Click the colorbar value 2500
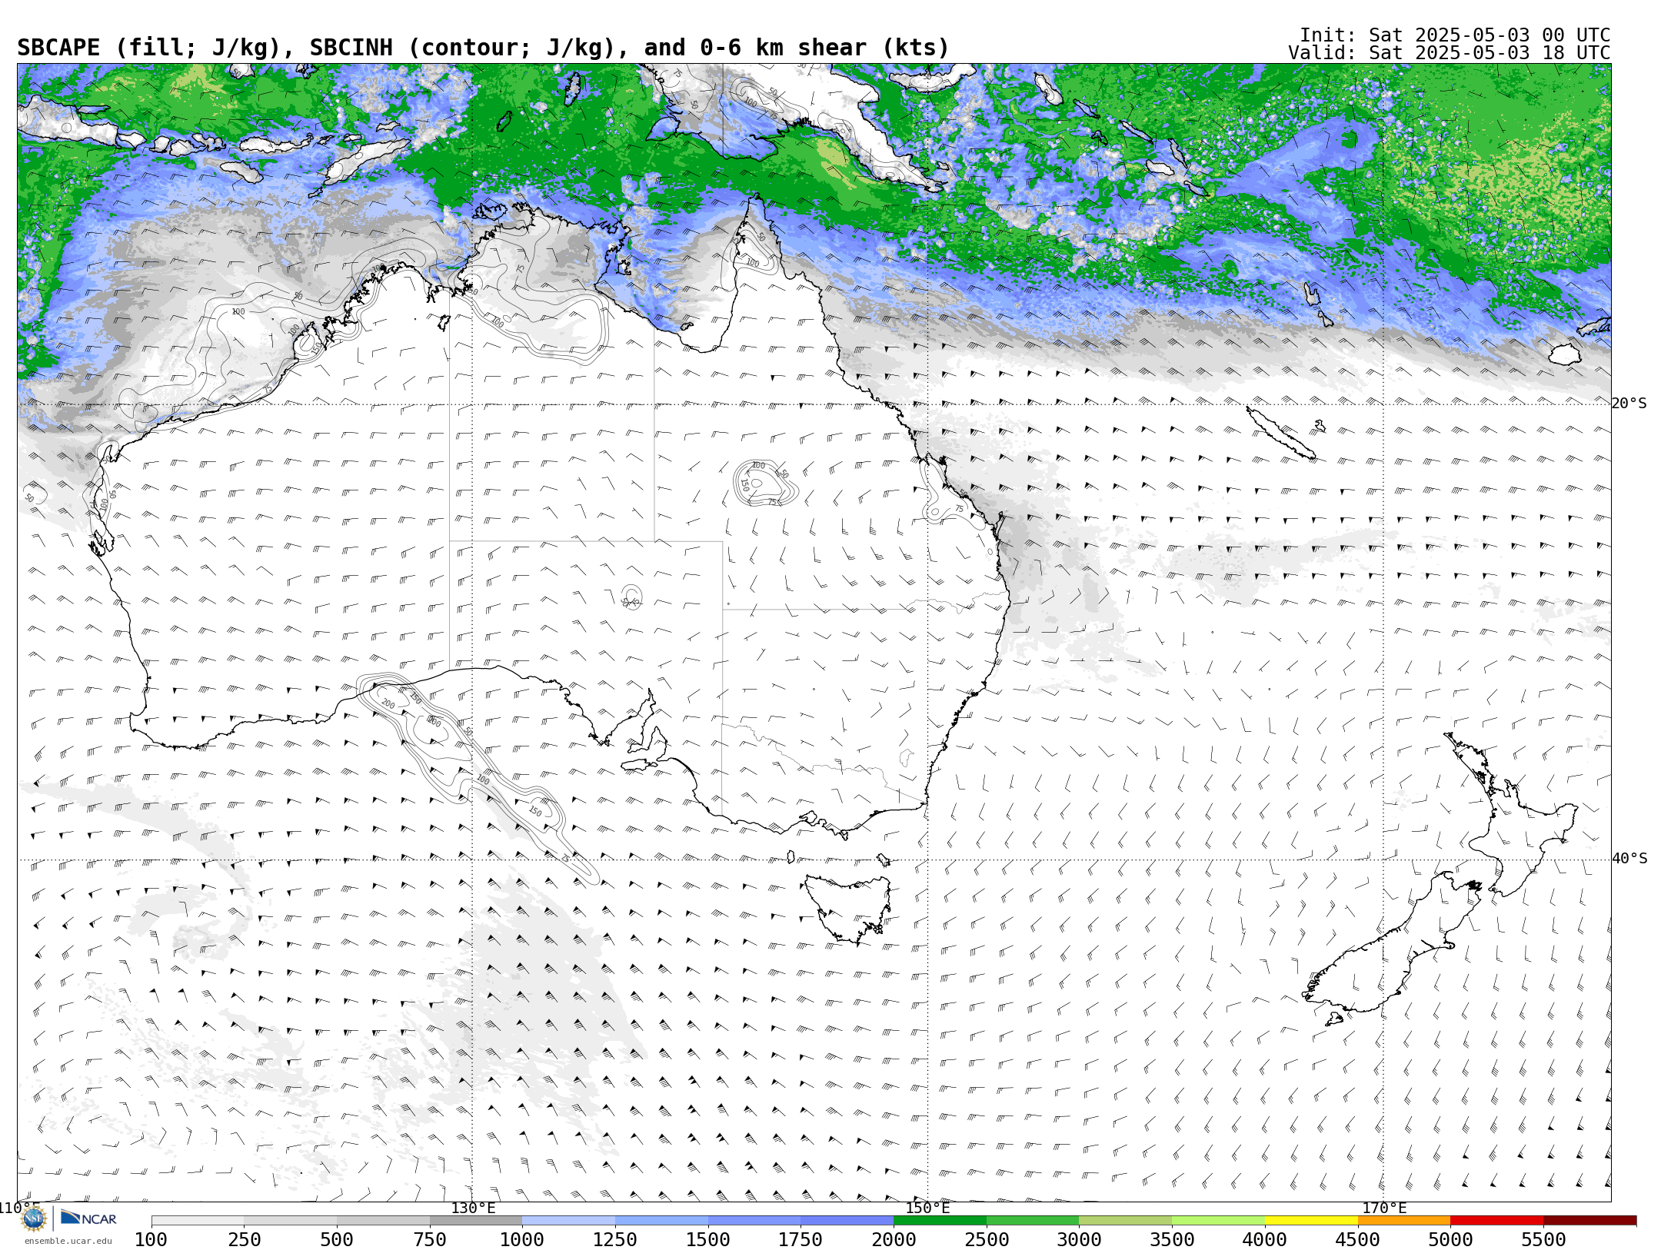This screenshot has height=1250, width=1661. pos(987,1239)
